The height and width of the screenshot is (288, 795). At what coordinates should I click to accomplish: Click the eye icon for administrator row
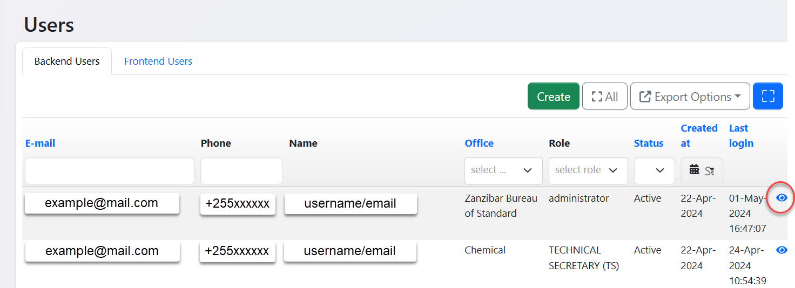pos(781,198)
